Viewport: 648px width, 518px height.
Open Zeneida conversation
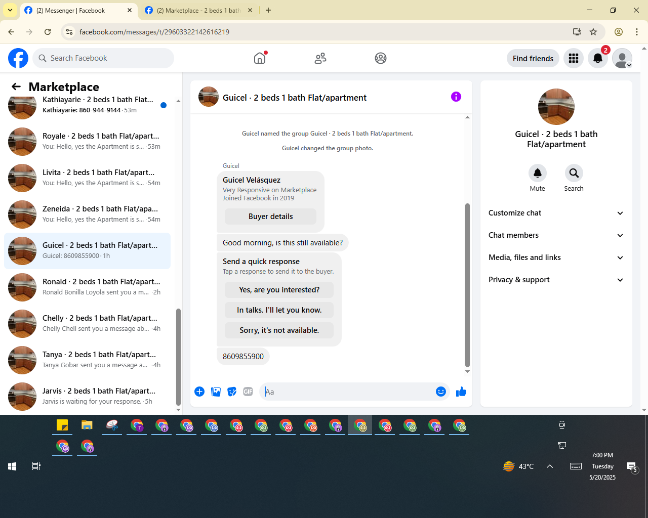click(87, 214)
